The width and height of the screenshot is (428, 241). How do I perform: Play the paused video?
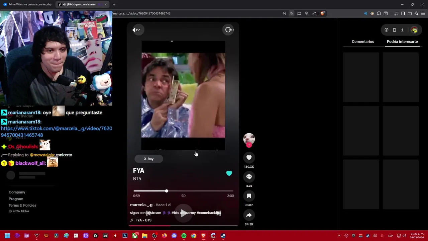point(183,213)
